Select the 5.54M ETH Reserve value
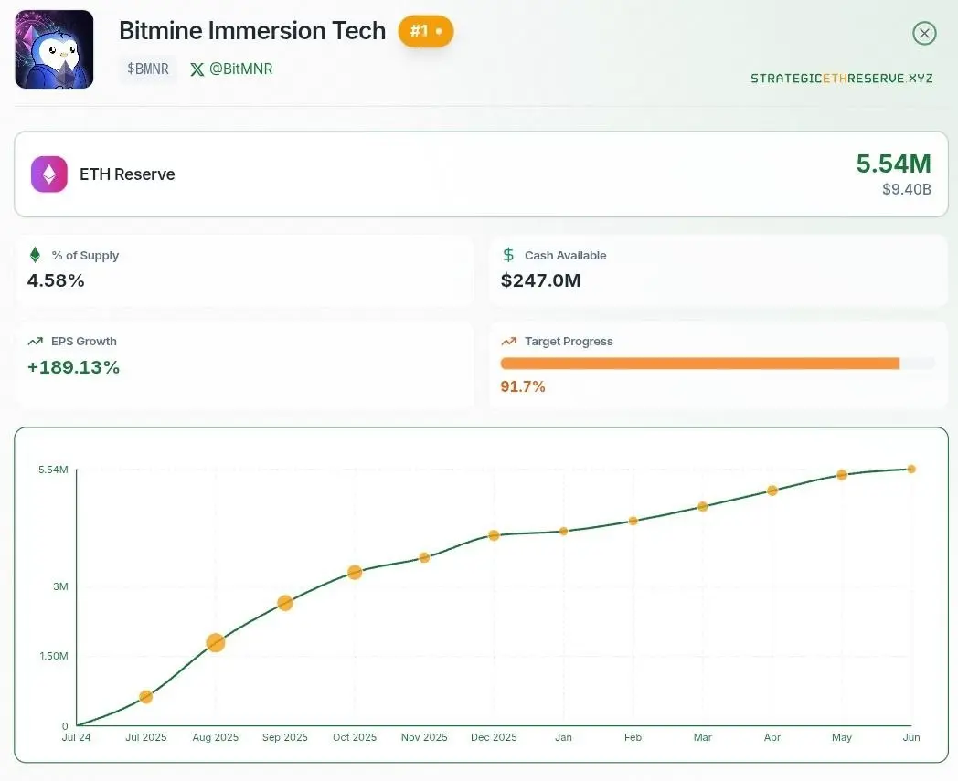The image size is (958, 781). [x=893, y=164]
